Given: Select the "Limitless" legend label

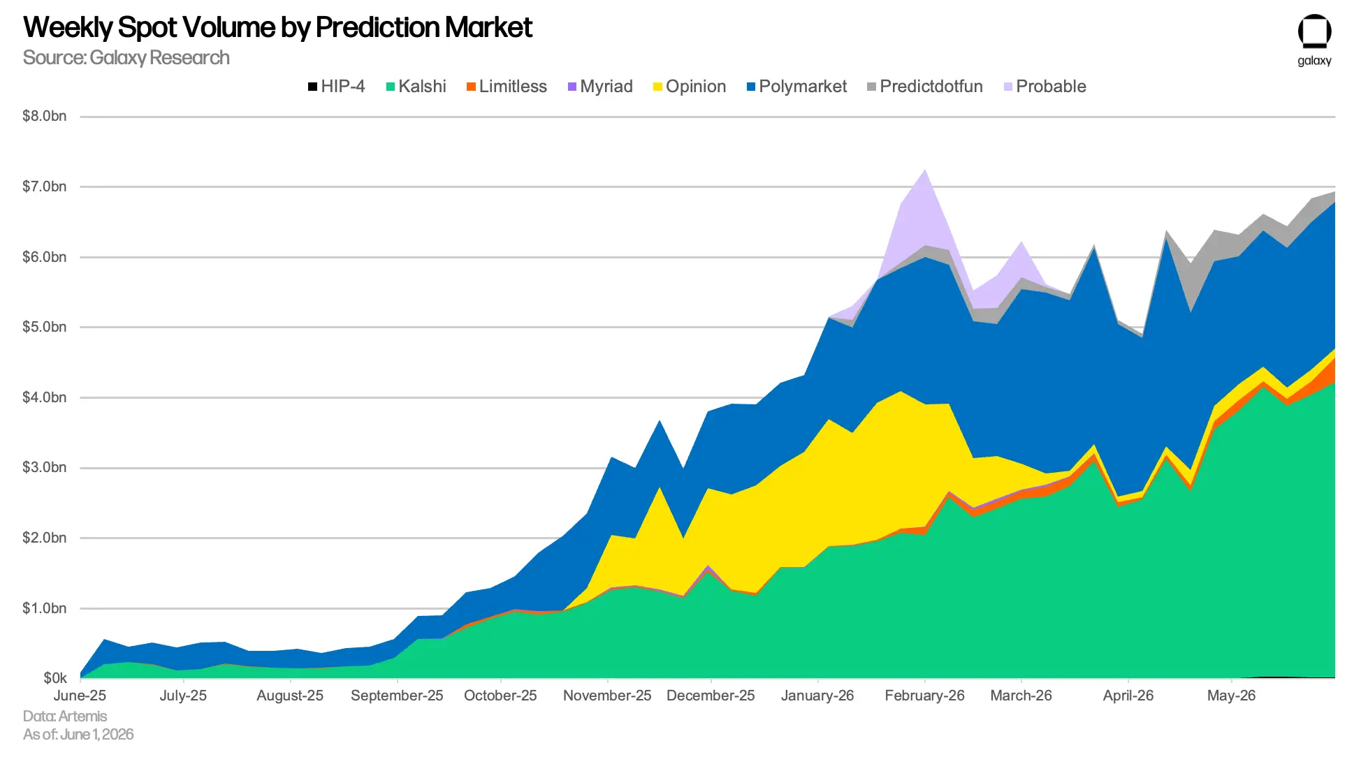Looking at the screenshot, I should click(x=513, y=87).
